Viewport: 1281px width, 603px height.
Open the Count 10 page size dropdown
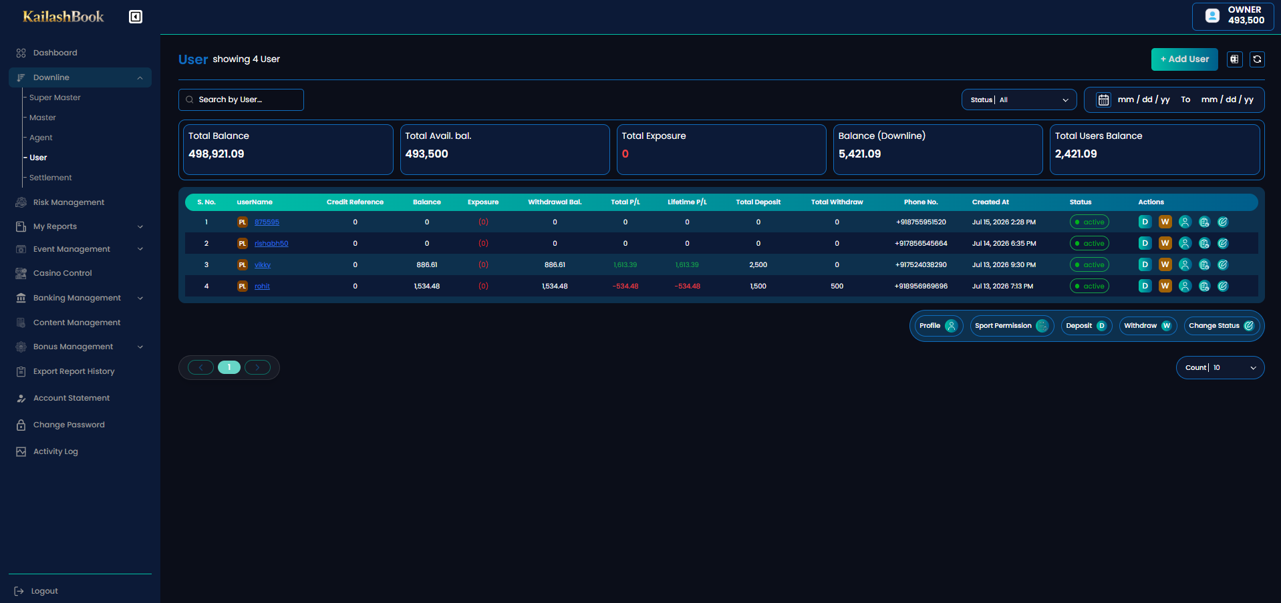pyautogui.click(x=1220, y=367)
